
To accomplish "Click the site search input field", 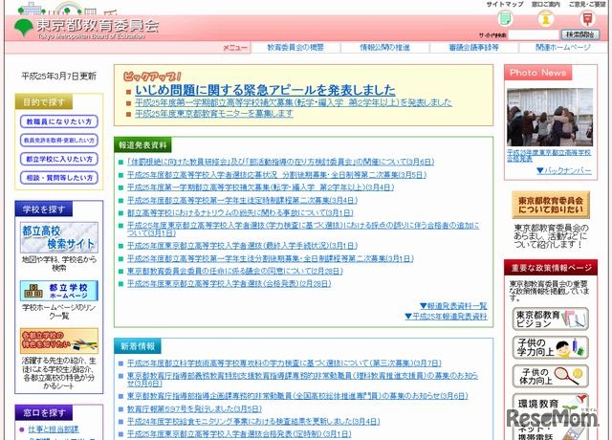I will [534, 35].
